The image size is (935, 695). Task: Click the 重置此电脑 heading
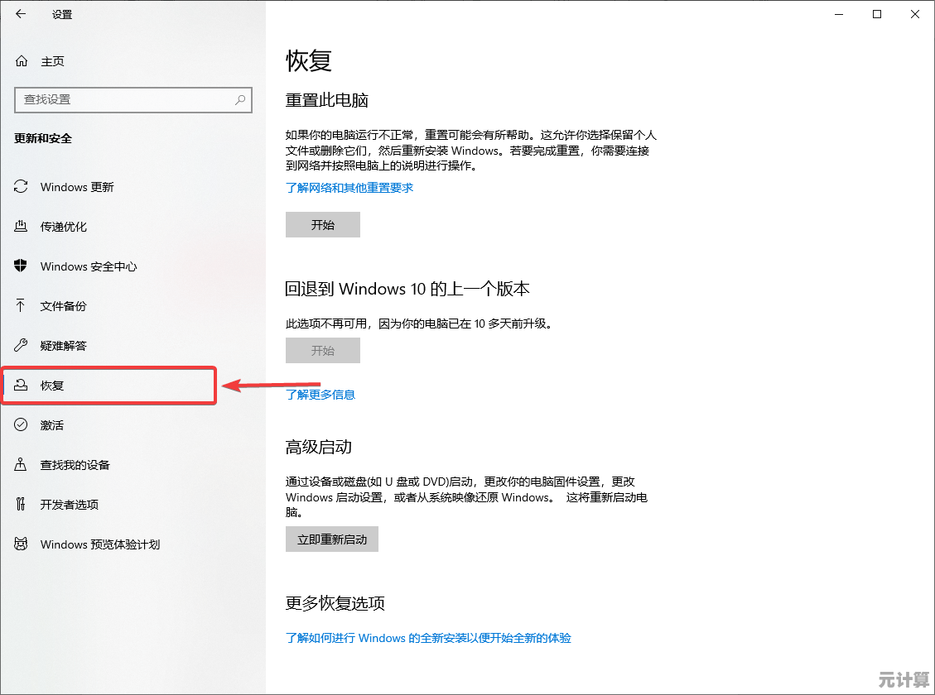tap(327, 100)
